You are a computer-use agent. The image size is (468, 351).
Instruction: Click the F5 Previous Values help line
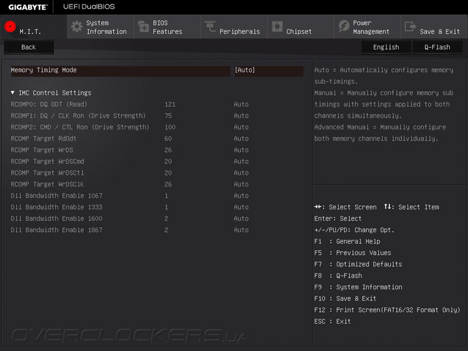[353, 253]
